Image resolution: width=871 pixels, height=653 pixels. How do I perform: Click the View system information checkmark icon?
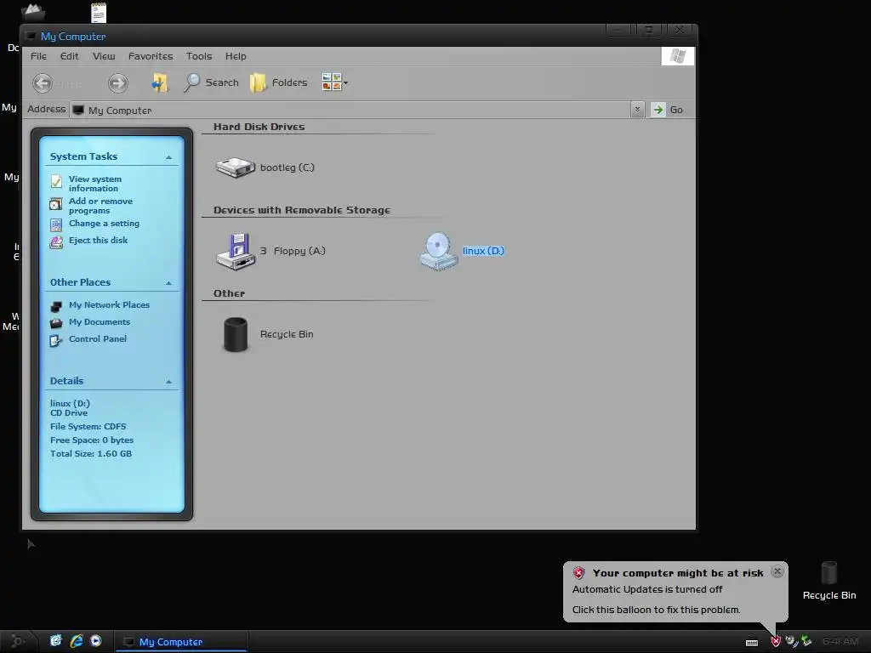point(56,182)
